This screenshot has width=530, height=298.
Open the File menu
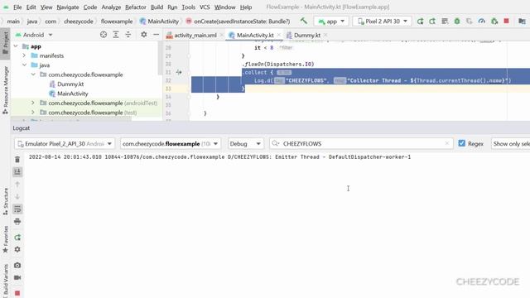[17, 7]
